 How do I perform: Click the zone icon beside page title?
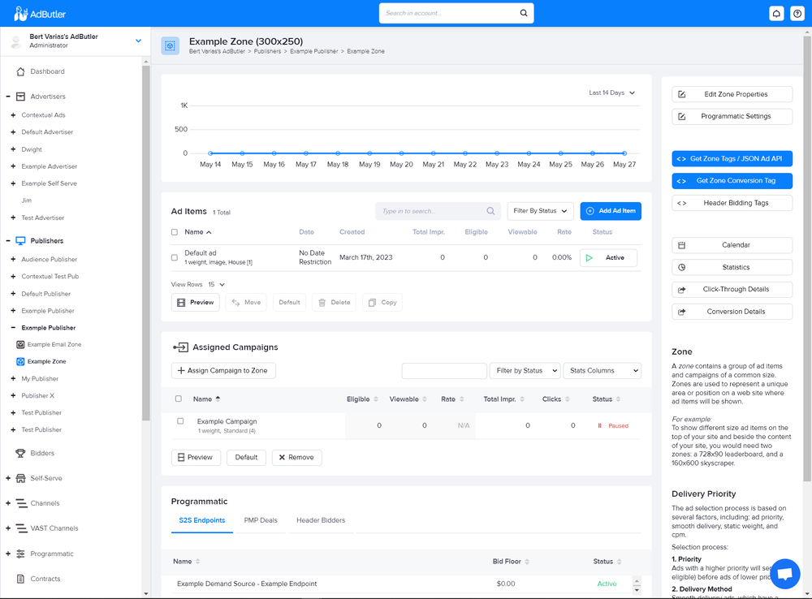(170, 45)
